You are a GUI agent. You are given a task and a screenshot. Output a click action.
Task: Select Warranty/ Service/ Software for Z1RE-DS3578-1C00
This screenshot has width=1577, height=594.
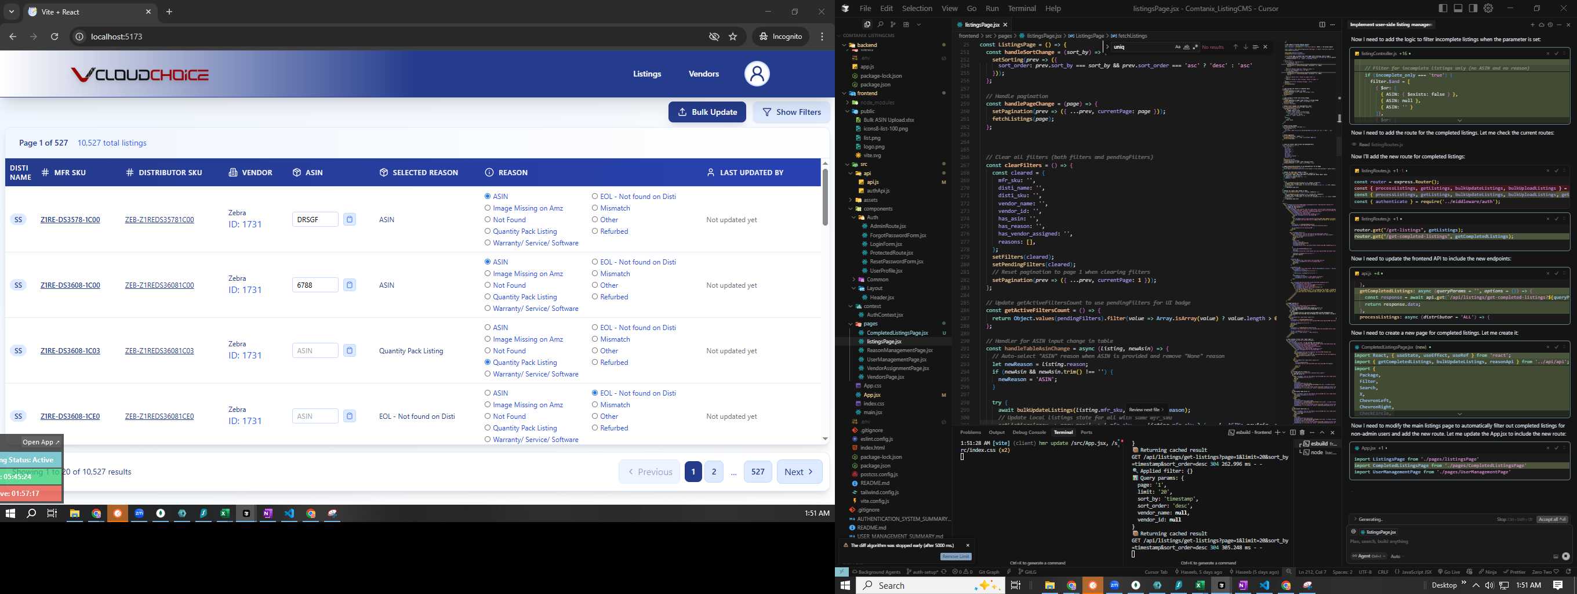[488, 243]
